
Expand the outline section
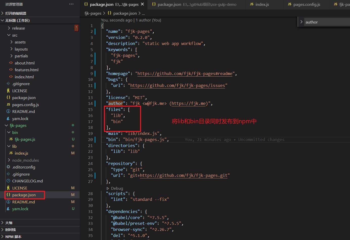tap(40, 223)
